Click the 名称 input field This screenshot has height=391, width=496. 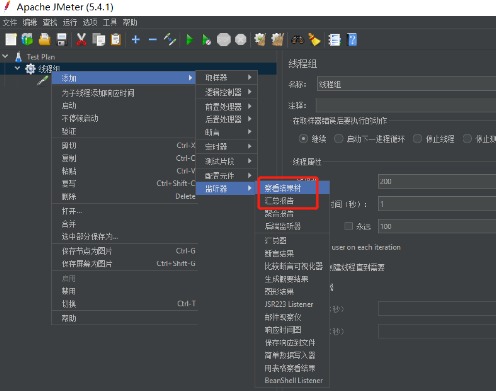(x=407, y=84)
